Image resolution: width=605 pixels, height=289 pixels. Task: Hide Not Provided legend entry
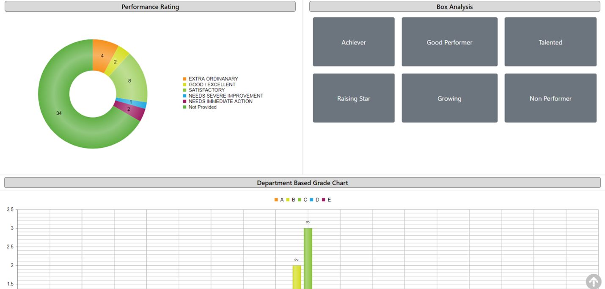click(202, 107)
